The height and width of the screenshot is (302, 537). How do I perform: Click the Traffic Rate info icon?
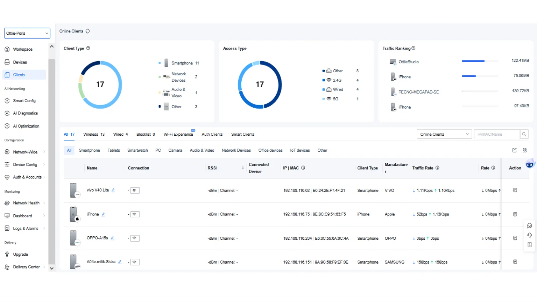point(437,168)
